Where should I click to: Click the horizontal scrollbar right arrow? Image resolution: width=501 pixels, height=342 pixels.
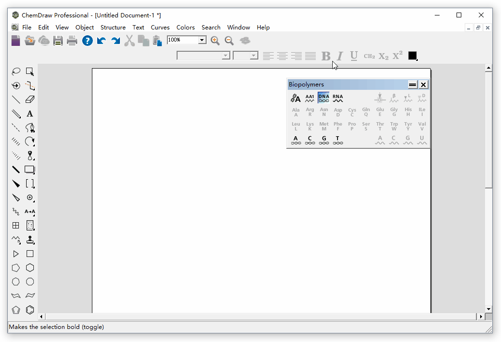[x=481, y=317]
